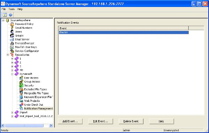The height and width of the screenshot is (133, 209).
Task: Select Undo Check Out label in tree
Action: 33,105
